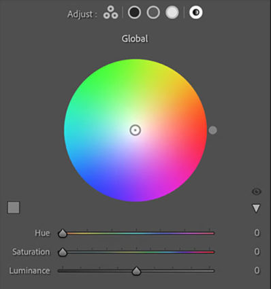
Task: Select the Shadows adjust icon
Action: [134, 12]
